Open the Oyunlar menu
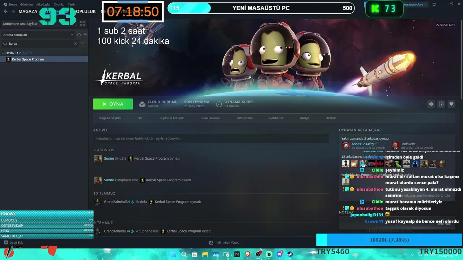Viewport: 463px width, 260px height. point(59,4)
